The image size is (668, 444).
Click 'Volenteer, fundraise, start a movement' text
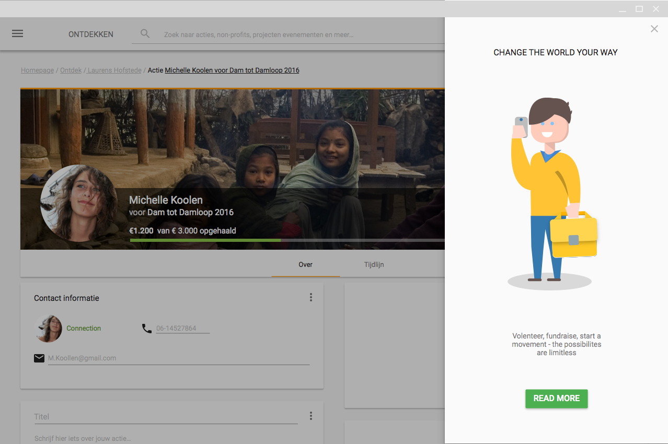[x=557, y=344]
